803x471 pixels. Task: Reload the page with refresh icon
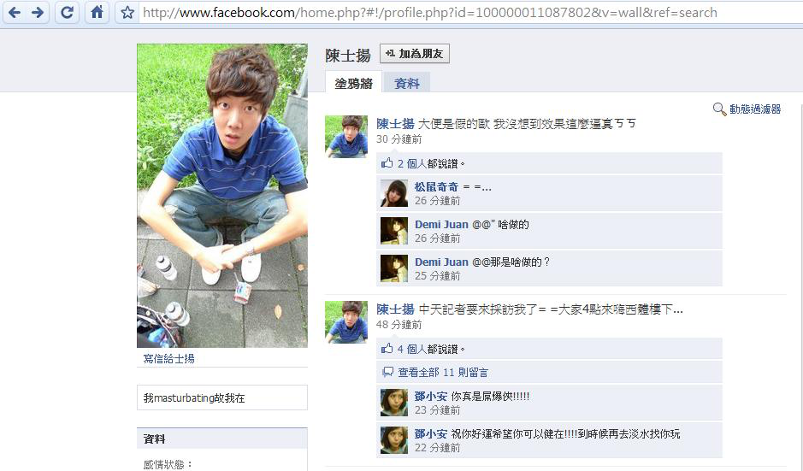[67, 12]
